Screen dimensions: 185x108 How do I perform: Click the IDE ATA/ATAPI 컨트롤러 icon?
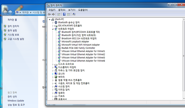point(56,26)
